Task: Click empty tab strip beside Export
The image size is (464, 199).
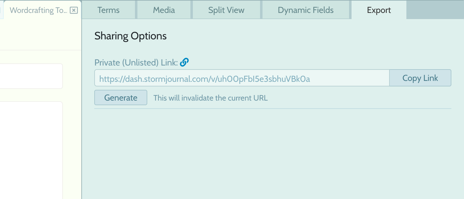Action: click(435, 10)
